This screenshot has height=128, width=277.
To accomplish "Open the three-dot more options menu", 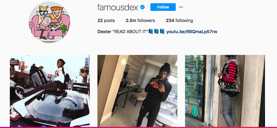I will 181,7.
